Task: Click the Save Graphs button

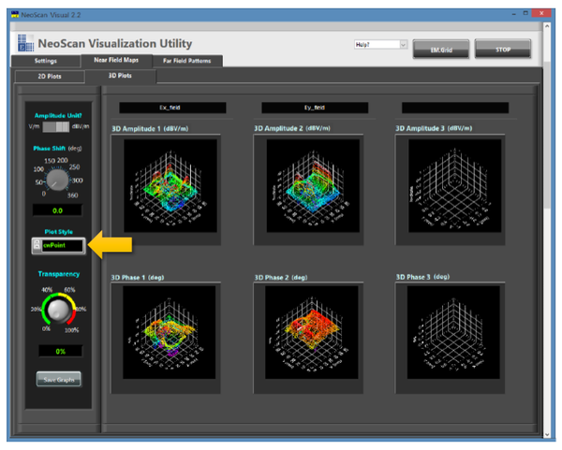Action: 58,379
